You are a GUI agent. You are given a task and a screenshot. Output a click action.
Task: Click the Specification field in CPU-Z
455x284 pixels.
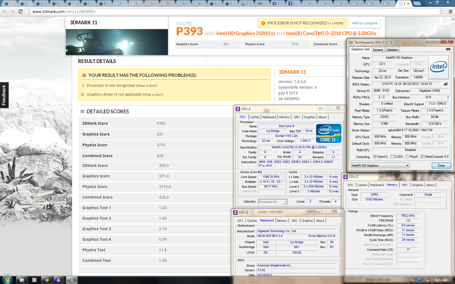pyautogui.click(x=299, y=147)
